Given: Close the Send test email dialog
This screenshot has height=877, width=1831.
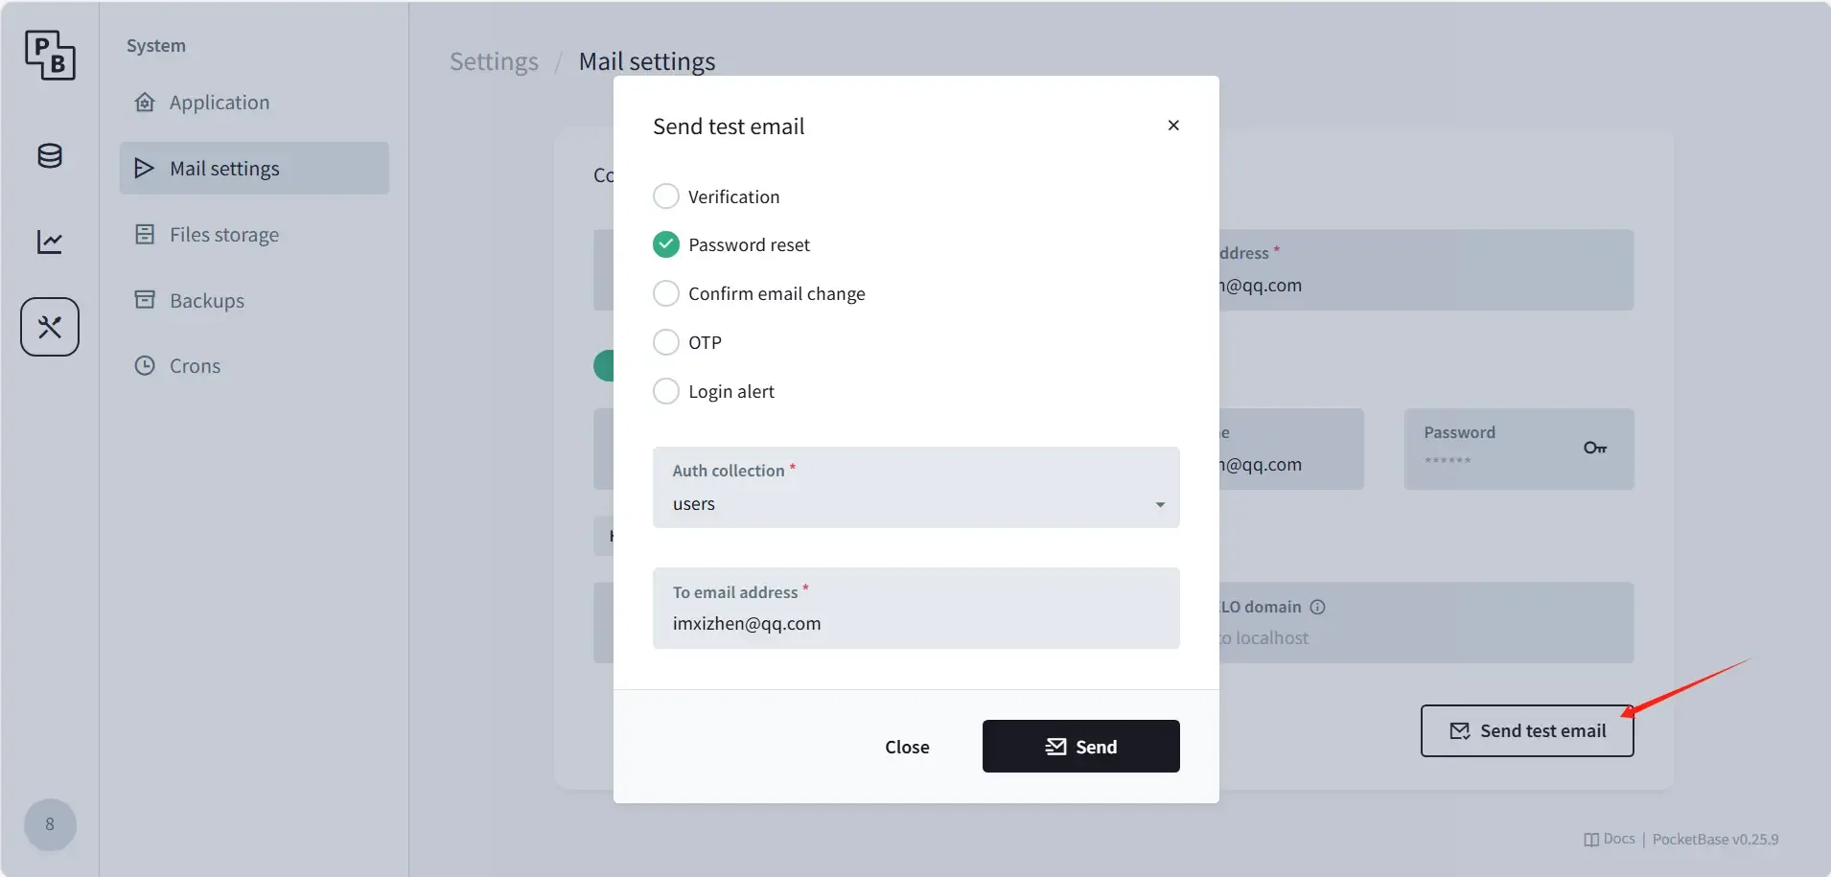Looking at the screenshot, I should [1173, 126].
